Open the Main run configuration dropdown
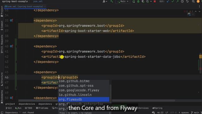Viewport: 202px width, 114px height. [123, 1]
